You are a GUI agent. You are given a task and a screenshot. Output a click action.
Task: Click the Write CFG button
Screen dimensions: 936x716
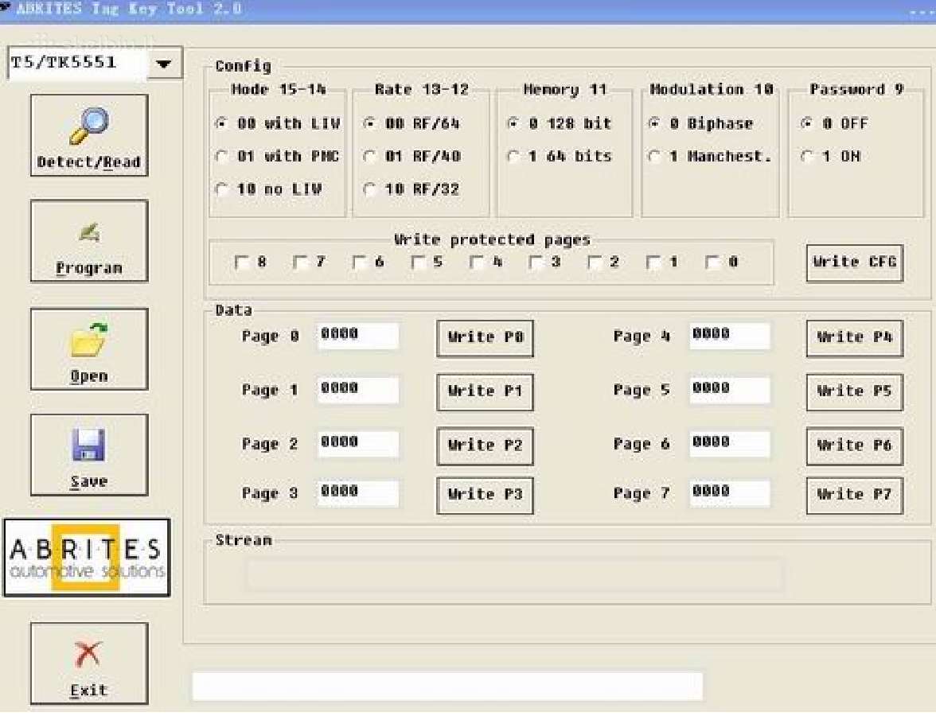pos(854,263)
